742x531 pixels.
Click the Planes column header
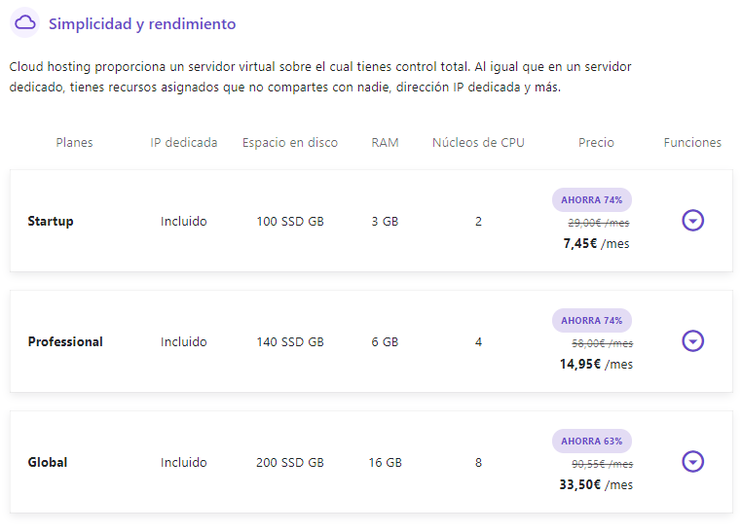pos(74,142)
